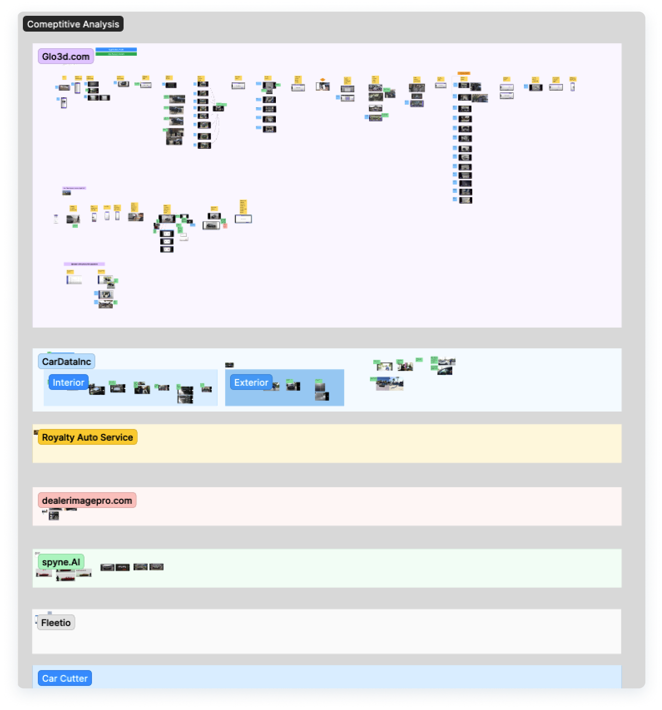Select the Fleetio section label

click(56, 623)
